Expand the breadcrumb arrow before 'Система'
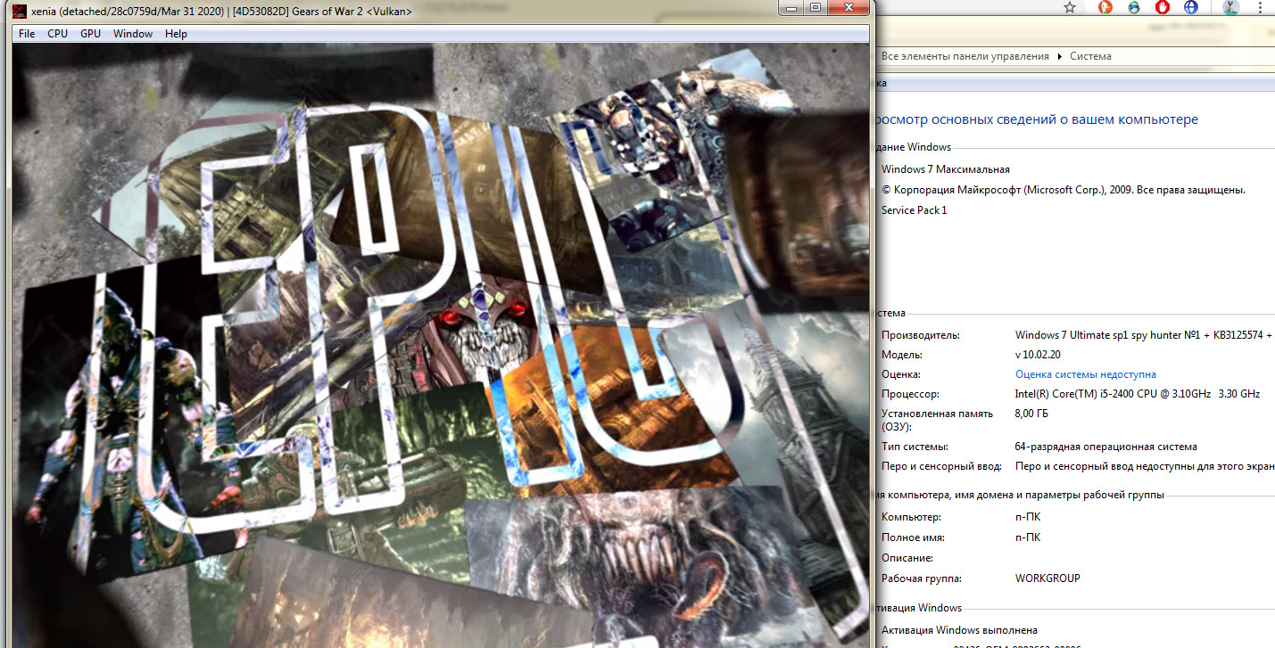 point(1060,56)
